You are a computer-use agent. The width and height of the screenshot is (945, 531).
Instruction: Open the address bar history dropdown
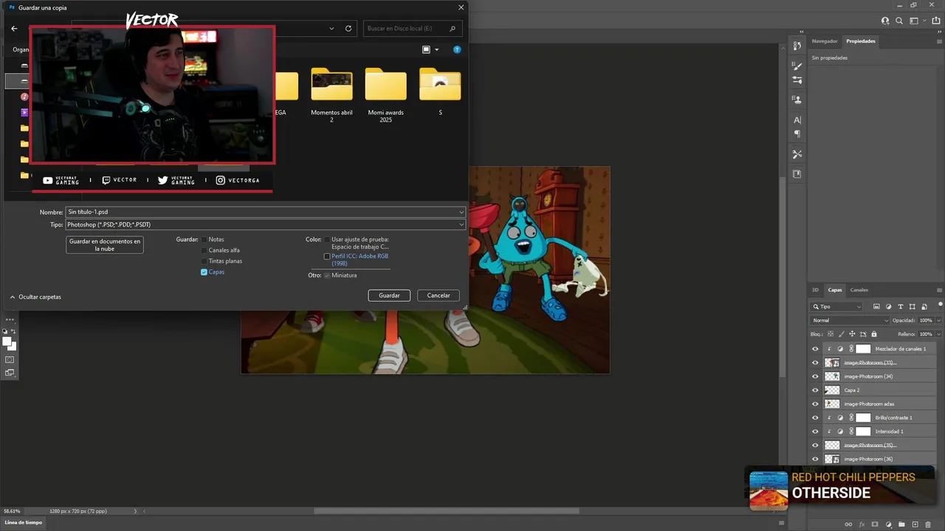[x=331, y=28]
